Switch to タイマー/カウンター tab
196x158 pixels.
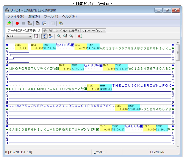pyautogui.click(x=94, y=31)
